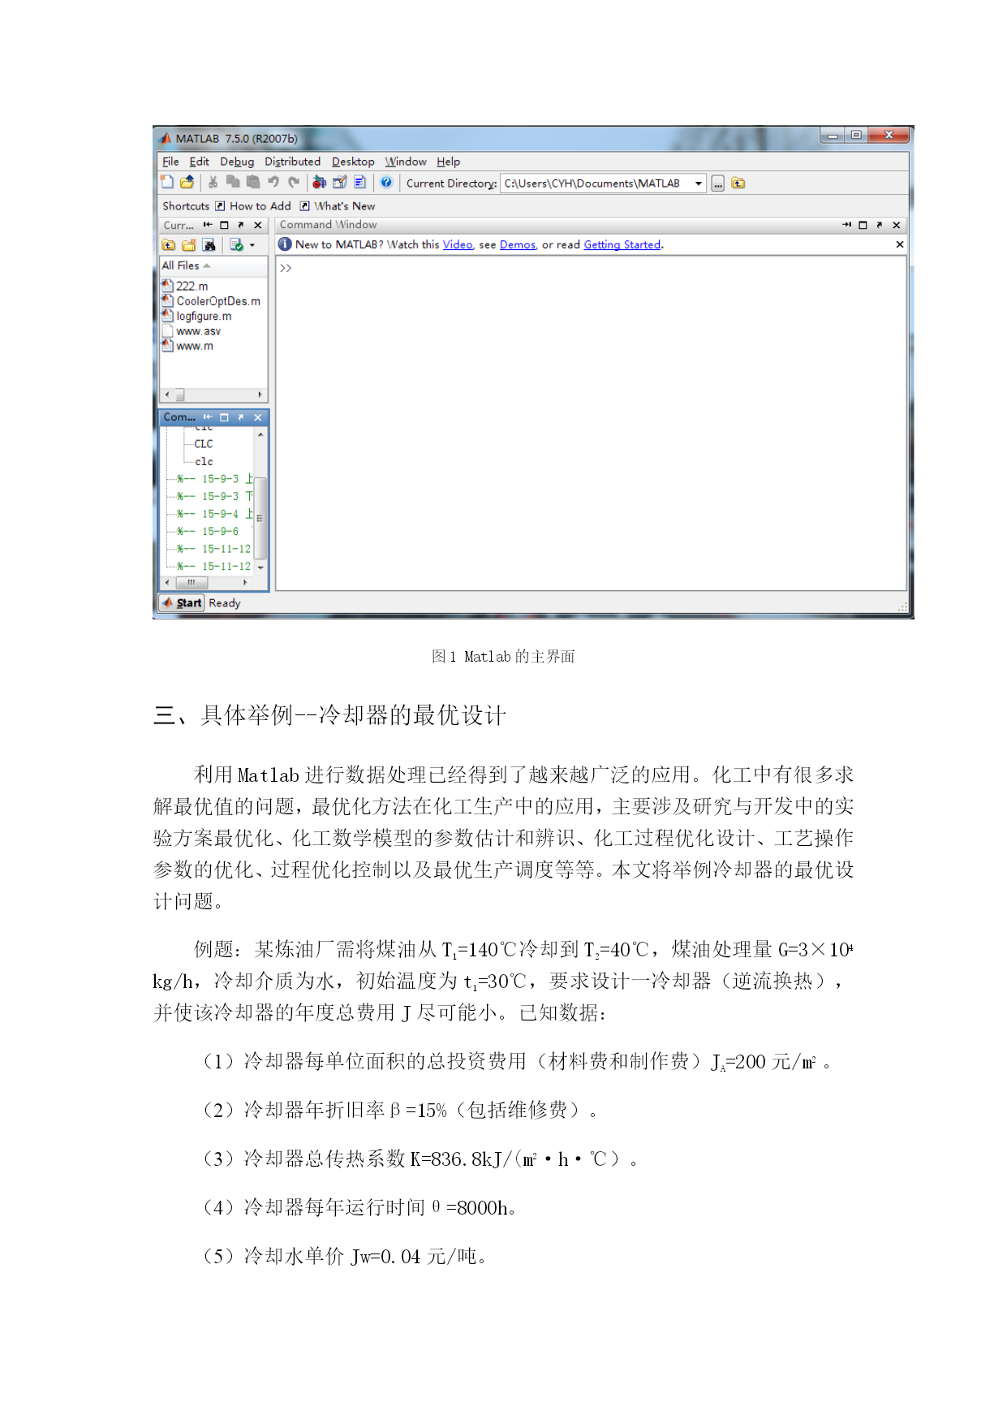The width and height of the screenshot is (1007, 1424).
Task: Undock the Command History panel
Action: pos(241,417)
